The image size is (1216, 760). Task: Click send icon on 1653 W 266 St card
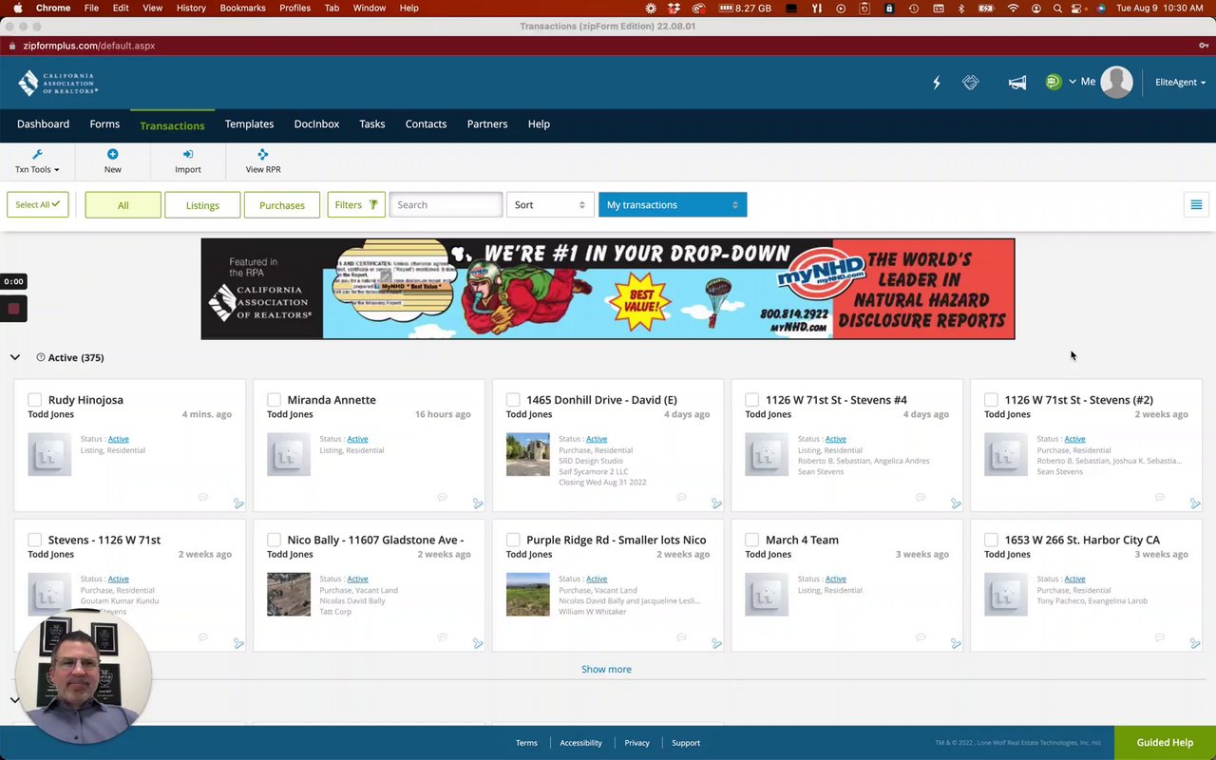[x=1195, y=643]
